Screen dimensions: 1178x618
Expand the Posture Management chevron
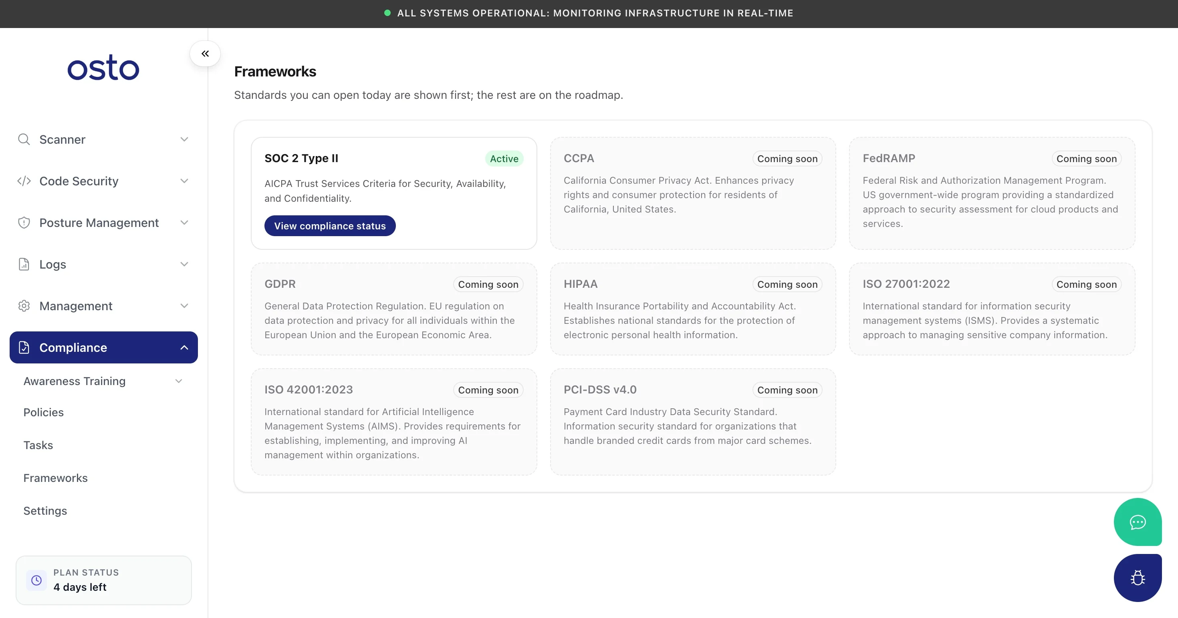coord(184,223)
